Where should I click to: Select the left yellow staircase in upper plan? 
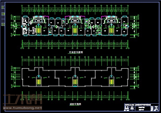click(x=39, y=30)
